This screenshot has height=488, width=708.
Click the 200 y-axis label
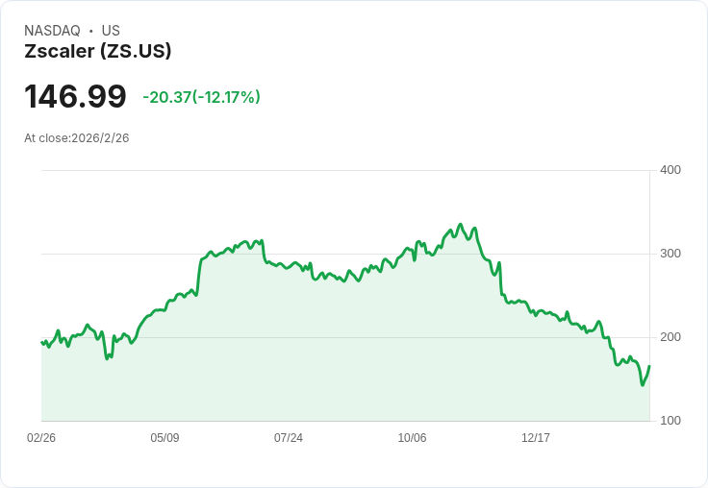670,337
